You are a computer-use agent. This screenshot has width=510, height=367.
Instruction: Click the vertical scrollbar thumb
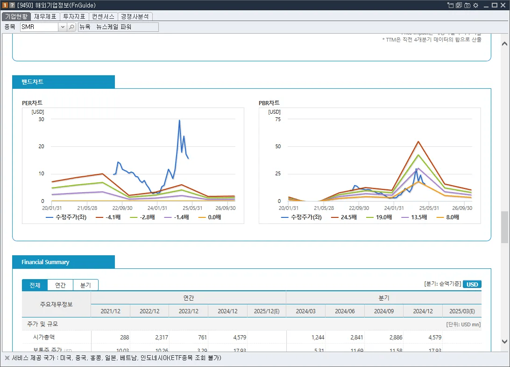point(504,227)
